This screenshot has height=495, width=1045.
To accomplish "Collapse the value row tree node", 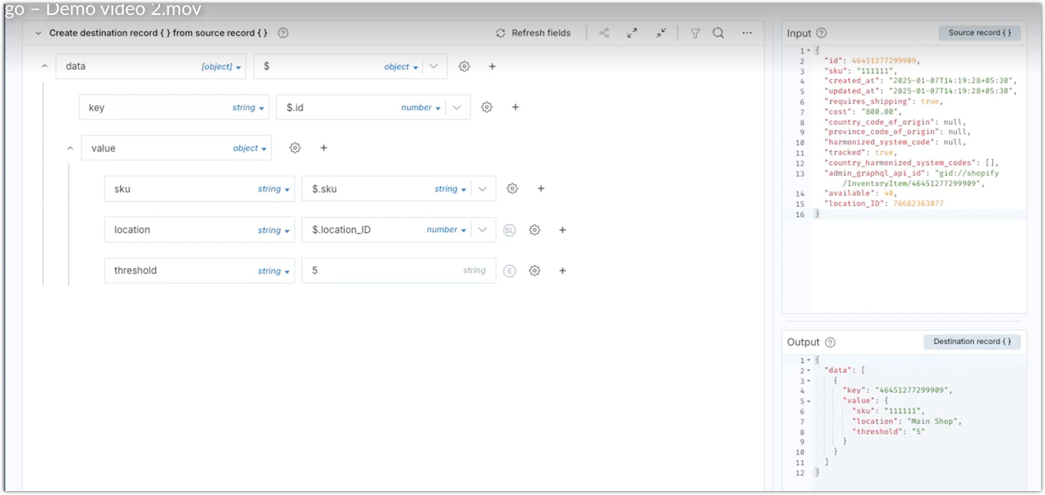I will (x=70, y=148).
